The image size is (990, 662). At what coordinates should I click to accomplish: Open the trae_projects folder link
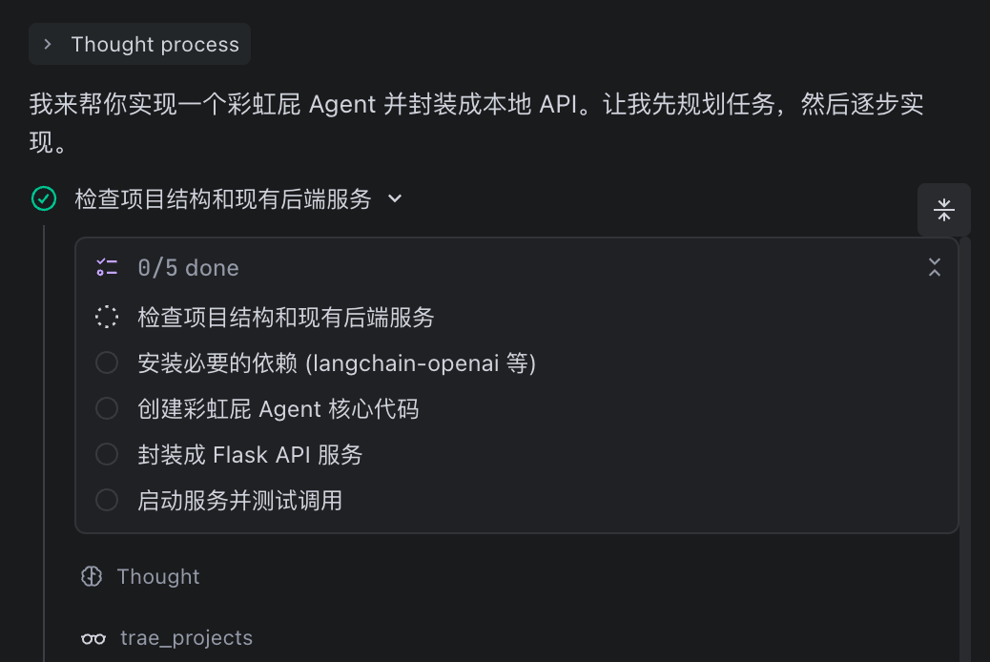tap(186, 638)
